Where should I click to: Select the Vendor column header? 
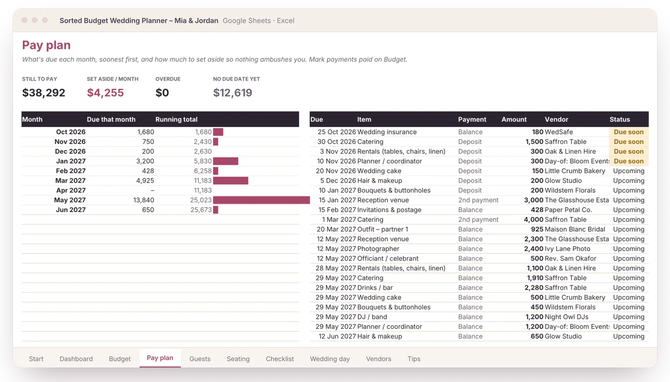[x=557, y=120]
